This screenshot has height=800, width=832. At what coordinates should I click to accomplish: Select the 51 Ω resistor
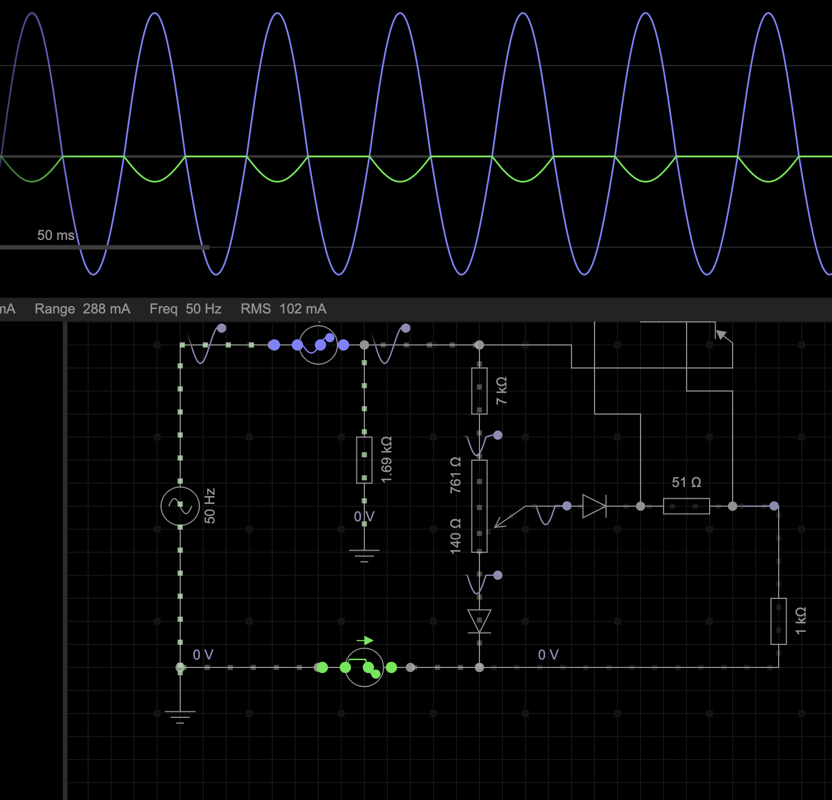point(686,506)
